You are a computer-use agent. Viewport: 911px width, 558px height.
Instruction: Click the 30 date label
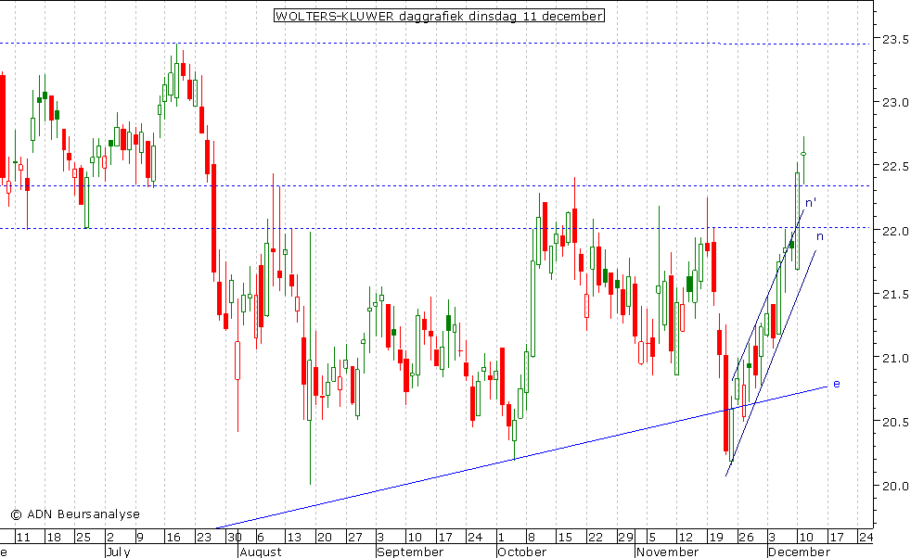pyautogui.click(x=234, y=537)
